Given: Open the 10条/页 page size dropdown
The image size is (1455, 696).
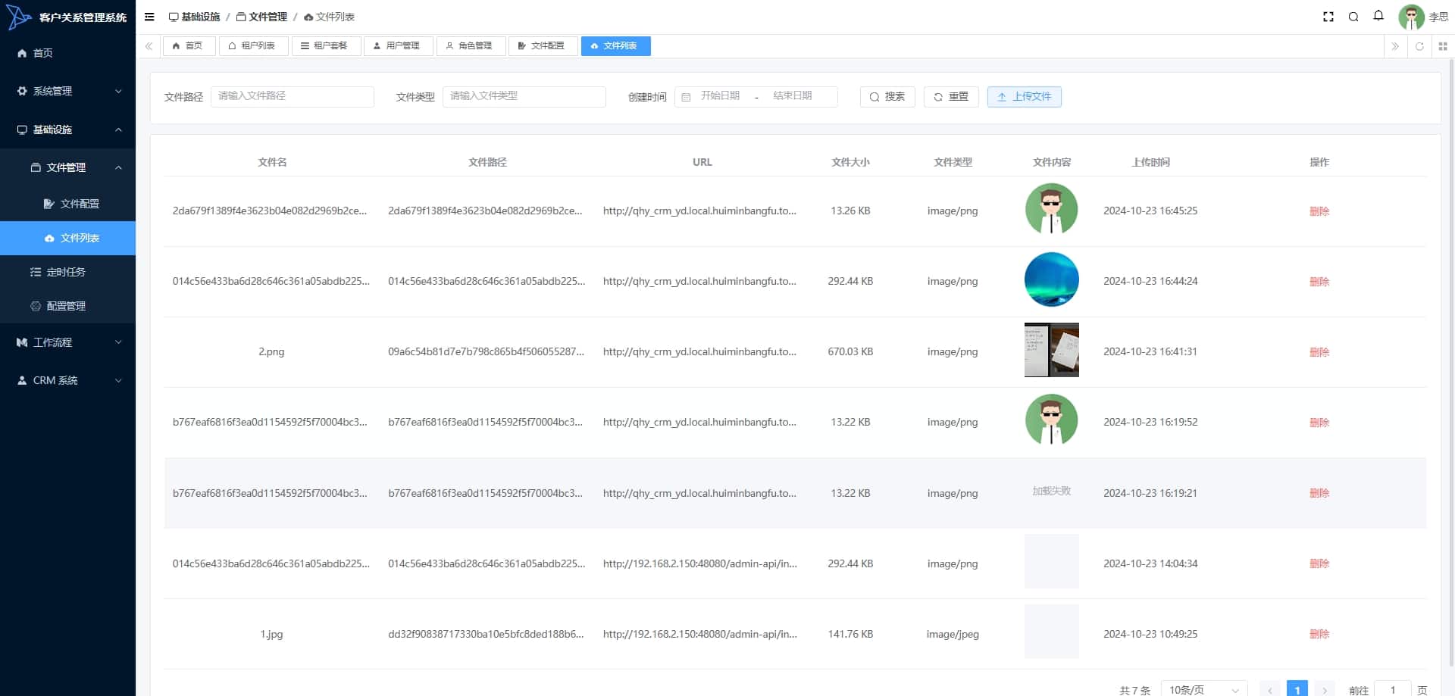Looking at the screenshot, I should point(1204,689).
